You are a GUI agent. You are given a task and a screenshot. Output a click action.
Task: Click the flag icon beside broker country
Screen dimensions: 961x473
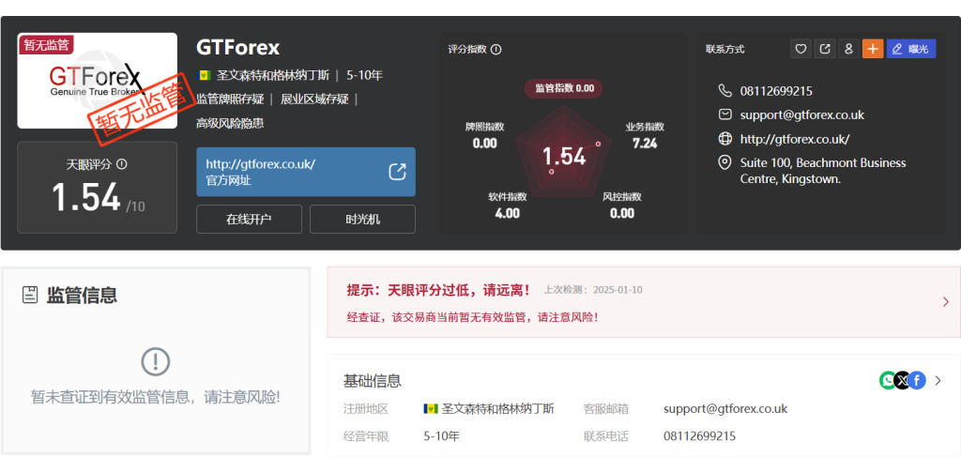coord(204,75)
